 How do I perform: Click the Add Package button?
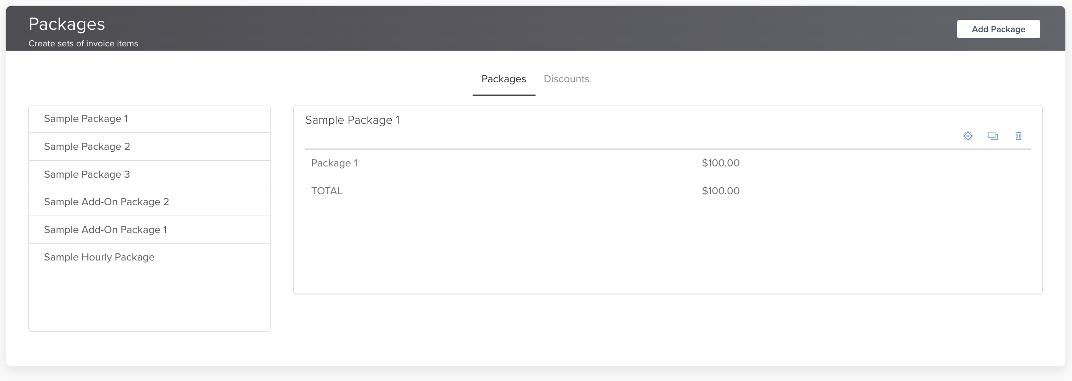click(x=998, y=29)
